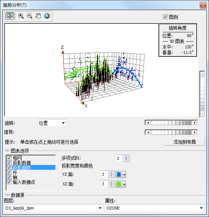This screenshot has width=209, height=217.
Task: Open the 属性 OZONE dropdown
Action: (x=155, y=208)
